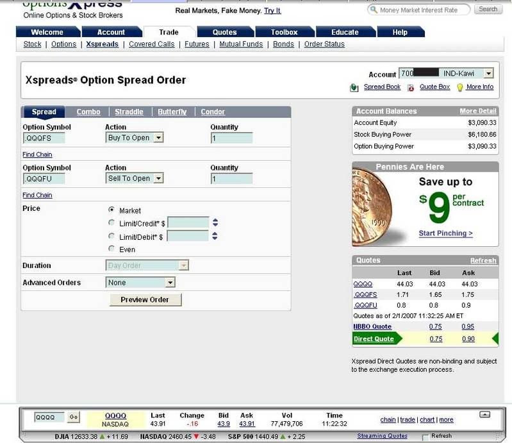The width and height of the screenshot is (512, 443).
Task: Click the Limit/Credit price input field
Action: click(x=188, y=222)
